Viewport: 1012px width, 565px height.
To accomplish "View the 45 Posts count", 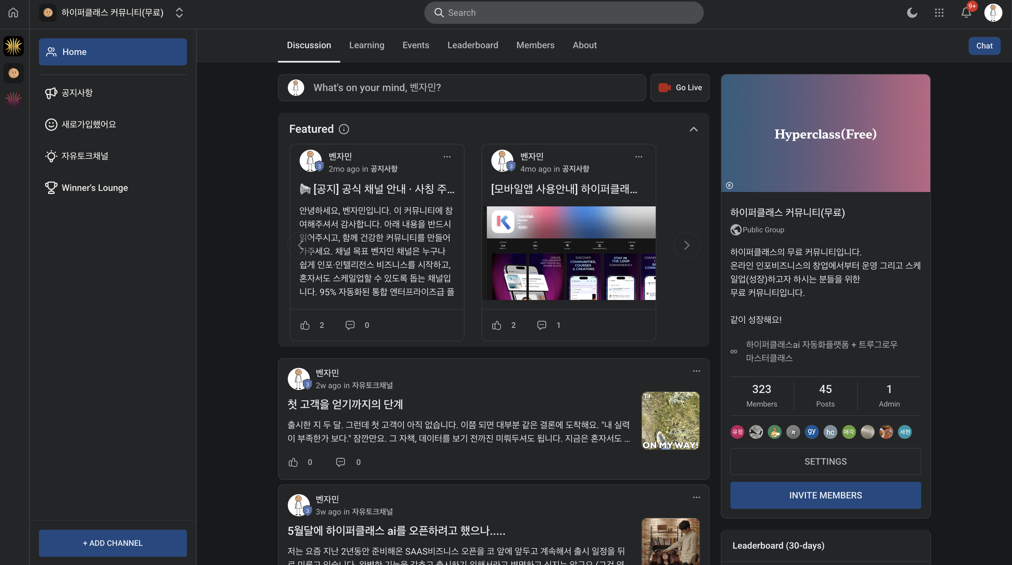I will (x=825, y=396).
